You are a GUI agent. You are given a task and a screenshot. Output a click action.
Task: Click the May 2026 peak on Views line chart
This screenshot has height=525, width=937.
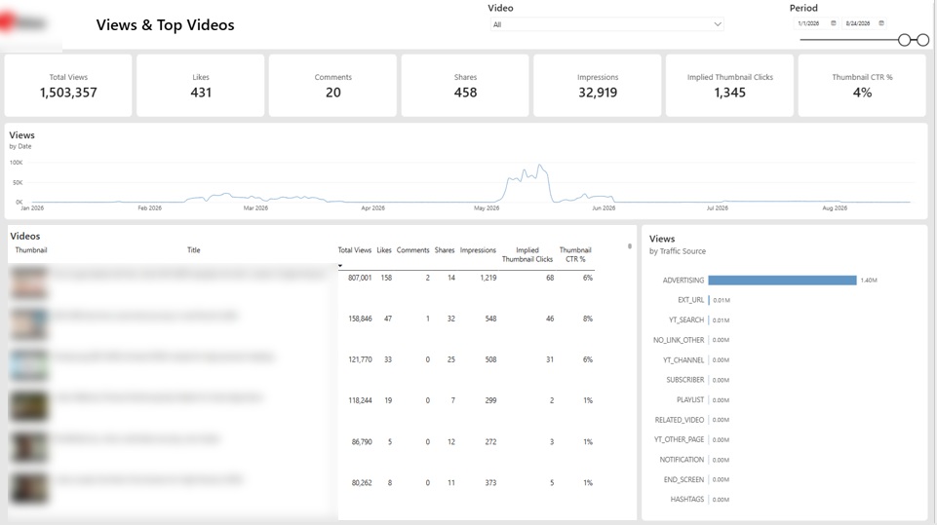point(539,166)
